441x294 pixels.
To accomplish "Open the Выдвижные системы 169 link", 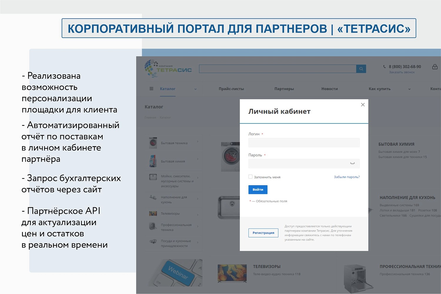I will tap(399, 205).
